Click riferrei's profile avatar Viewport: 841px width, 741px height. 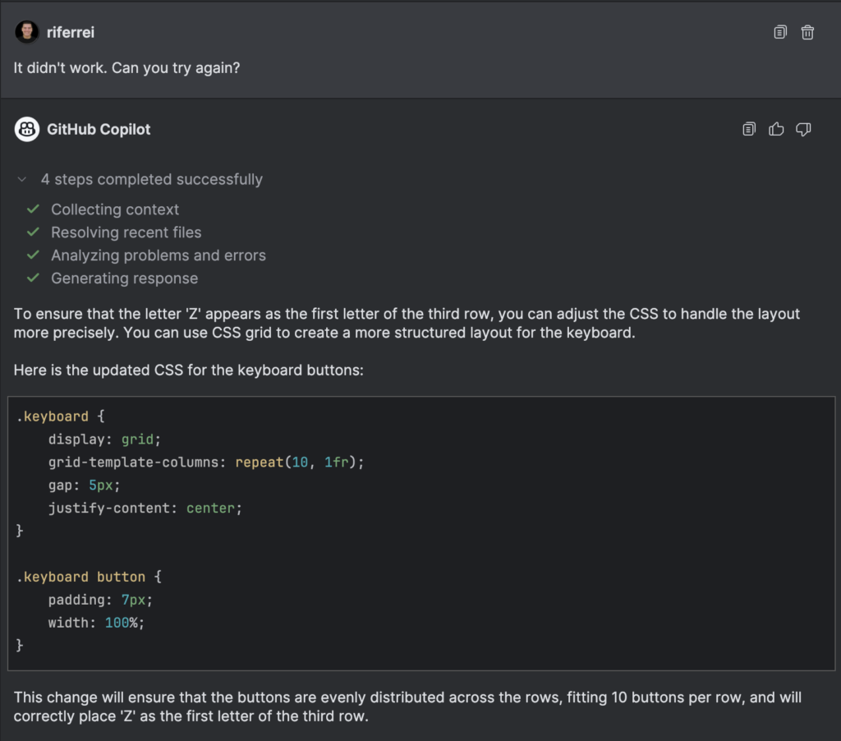(27, 32)
